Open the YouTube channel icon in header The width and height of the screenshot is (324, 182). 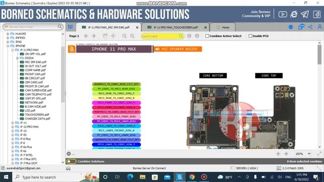pos(282,14)
